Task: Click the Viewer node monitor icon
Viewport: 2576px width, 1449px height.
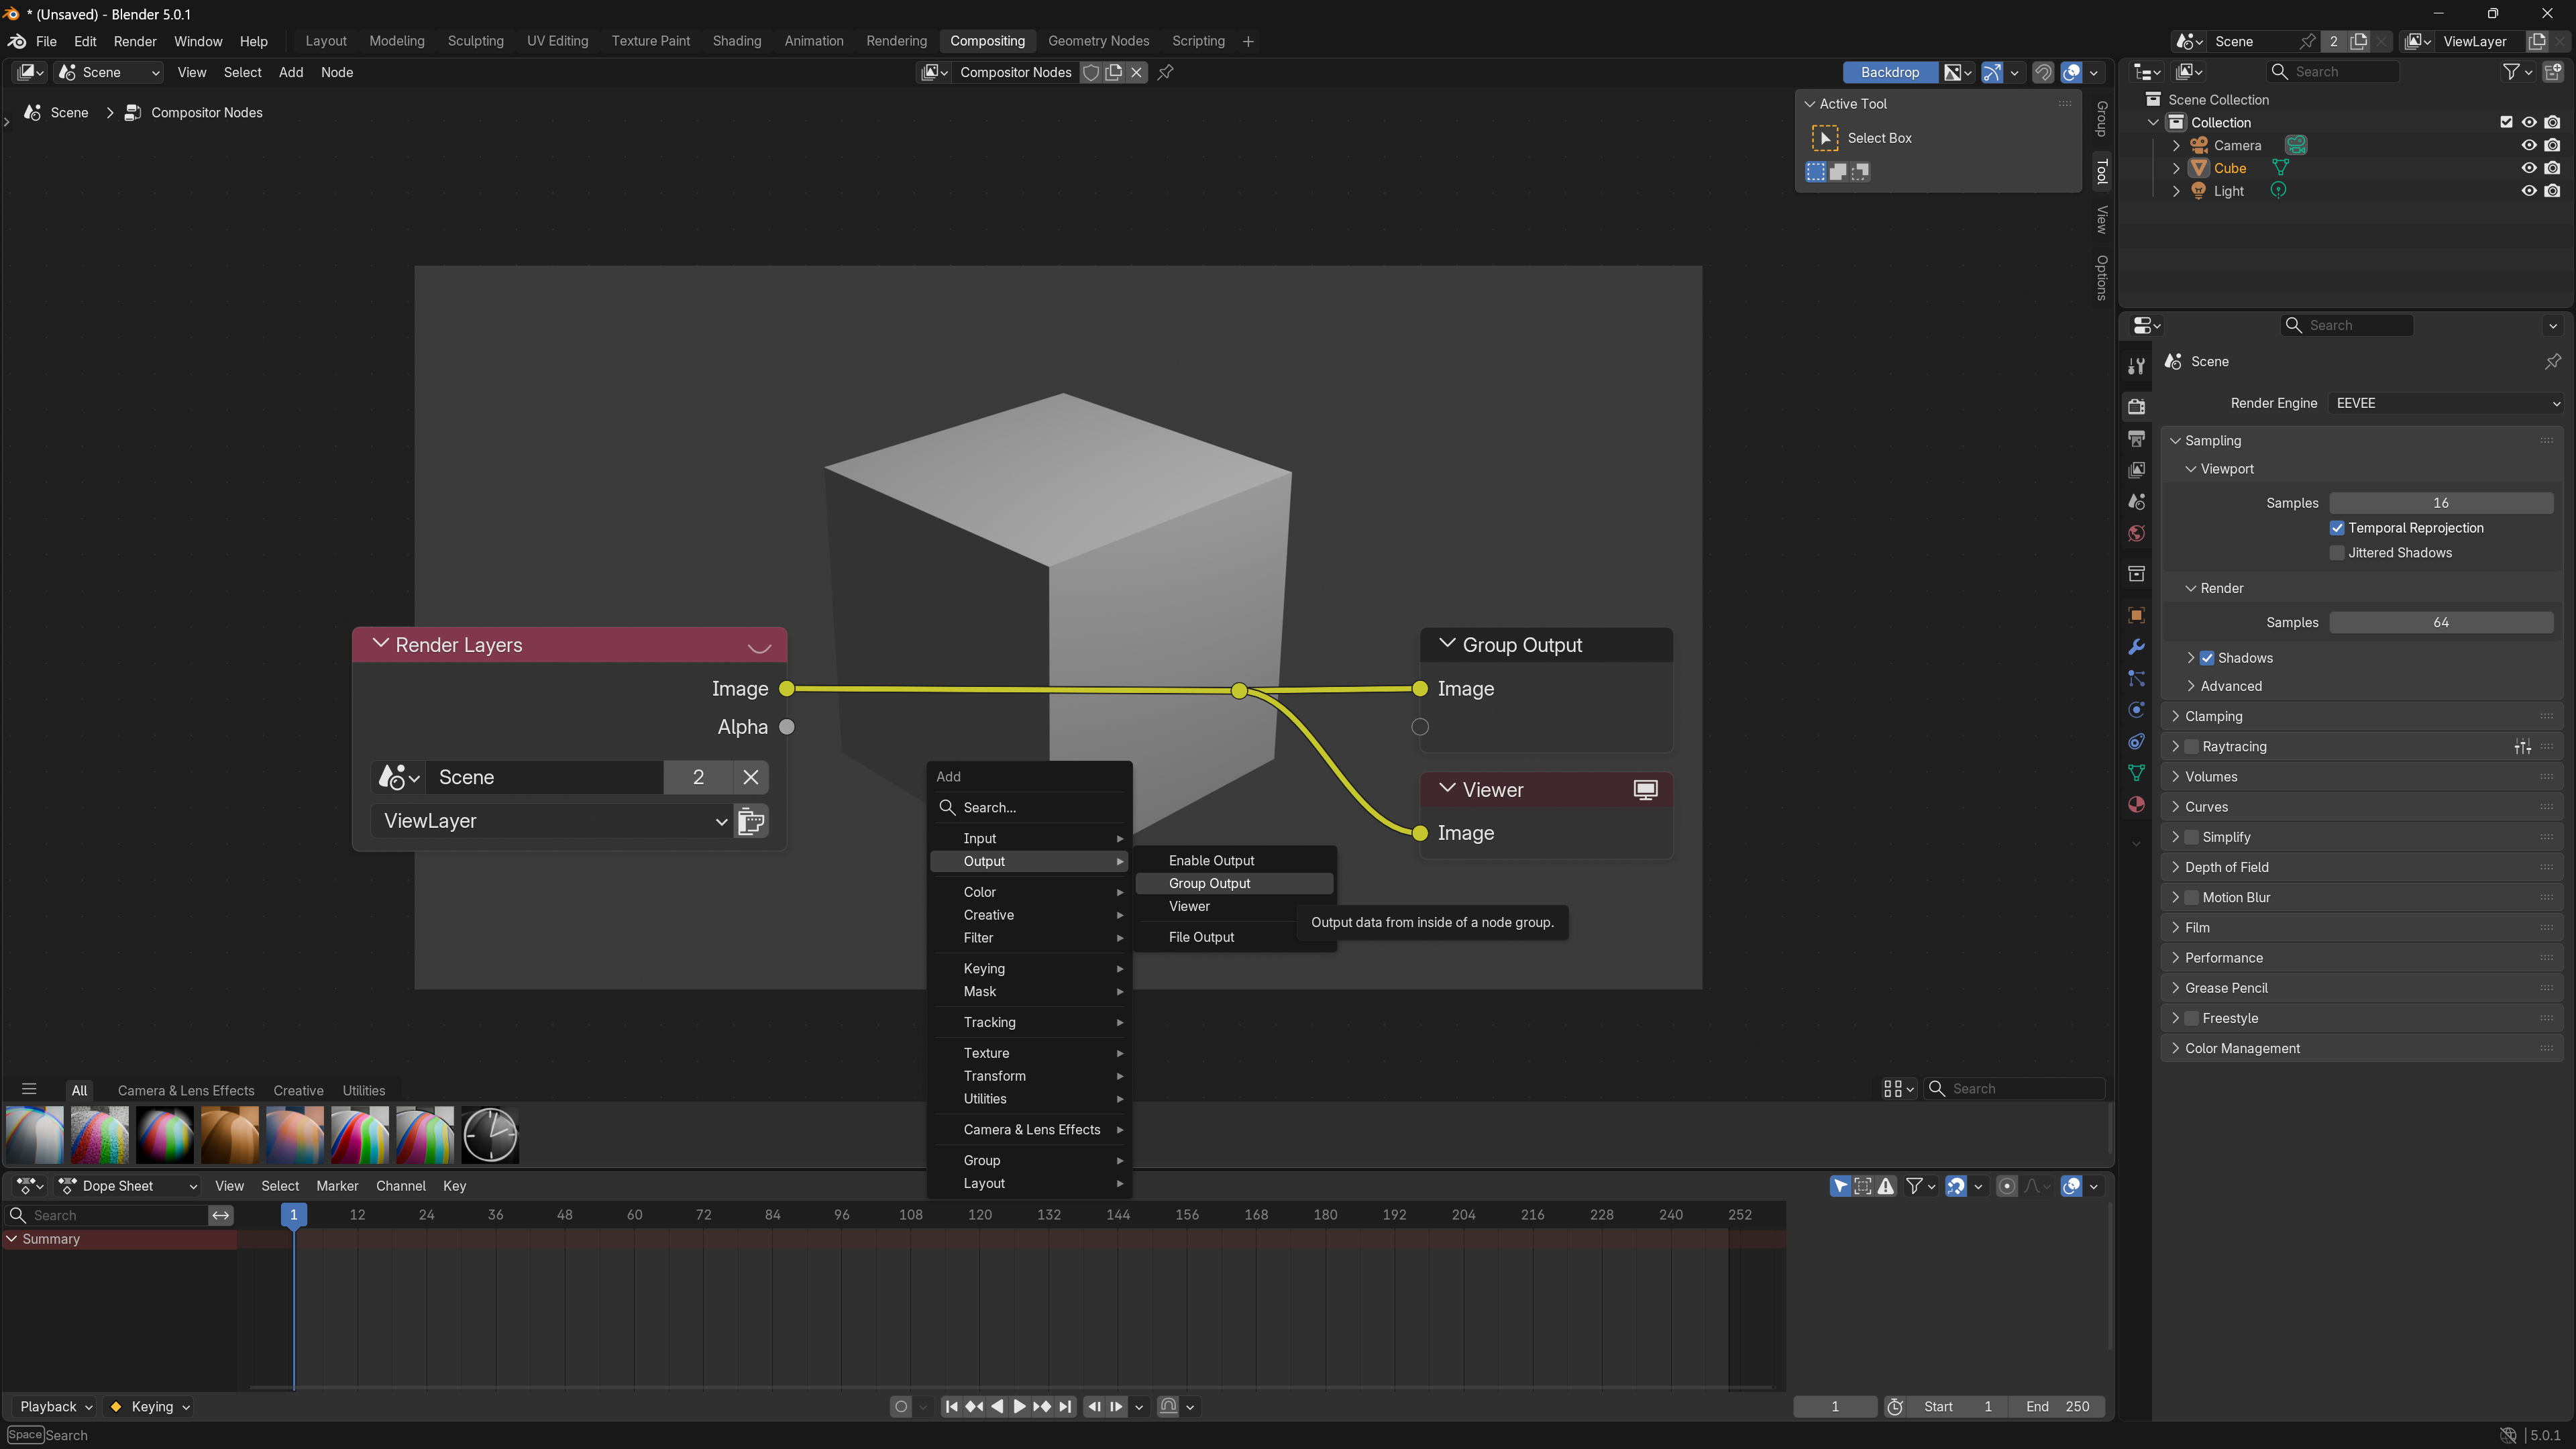Action: click(x=1645, y=790)
